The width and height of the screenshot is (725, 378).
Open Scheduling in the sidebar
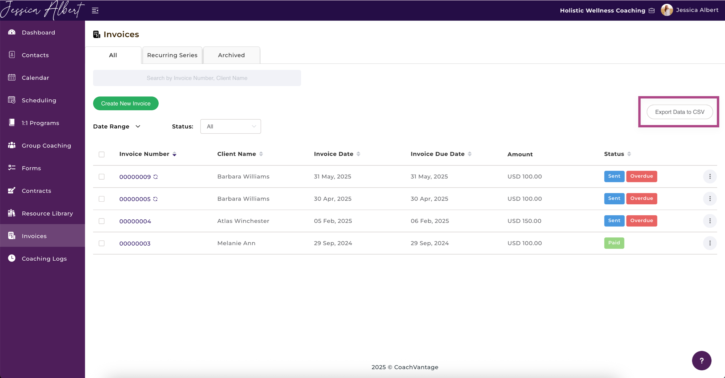point(42,100)
